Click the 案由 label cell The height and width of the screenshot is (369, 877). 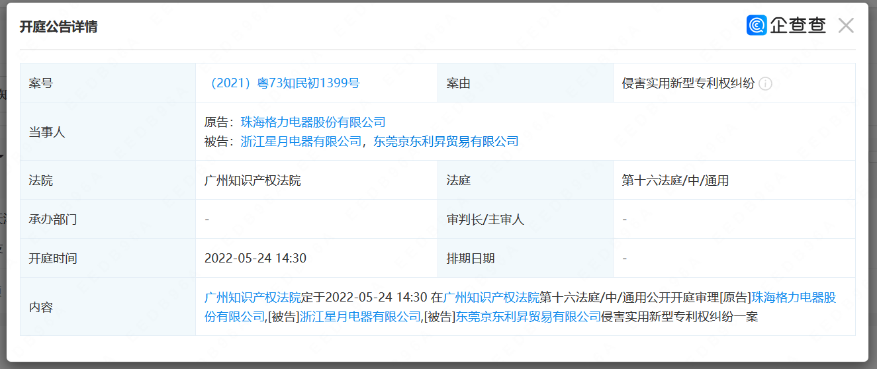click(526, 83)
